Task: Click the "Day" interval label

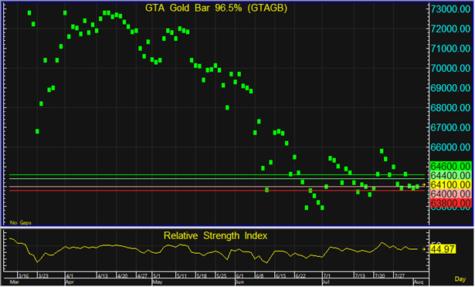Action: pyautogui.click(x=460, y=279)
